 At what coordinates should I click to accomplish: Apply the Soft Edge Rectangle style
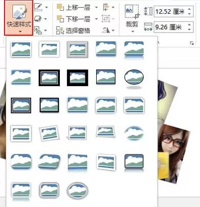(21, 77)
